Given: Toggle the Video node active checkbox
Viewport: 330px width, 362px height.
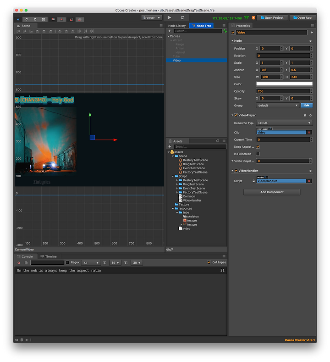Looking at the screenshot, I should tap(233, 33).
